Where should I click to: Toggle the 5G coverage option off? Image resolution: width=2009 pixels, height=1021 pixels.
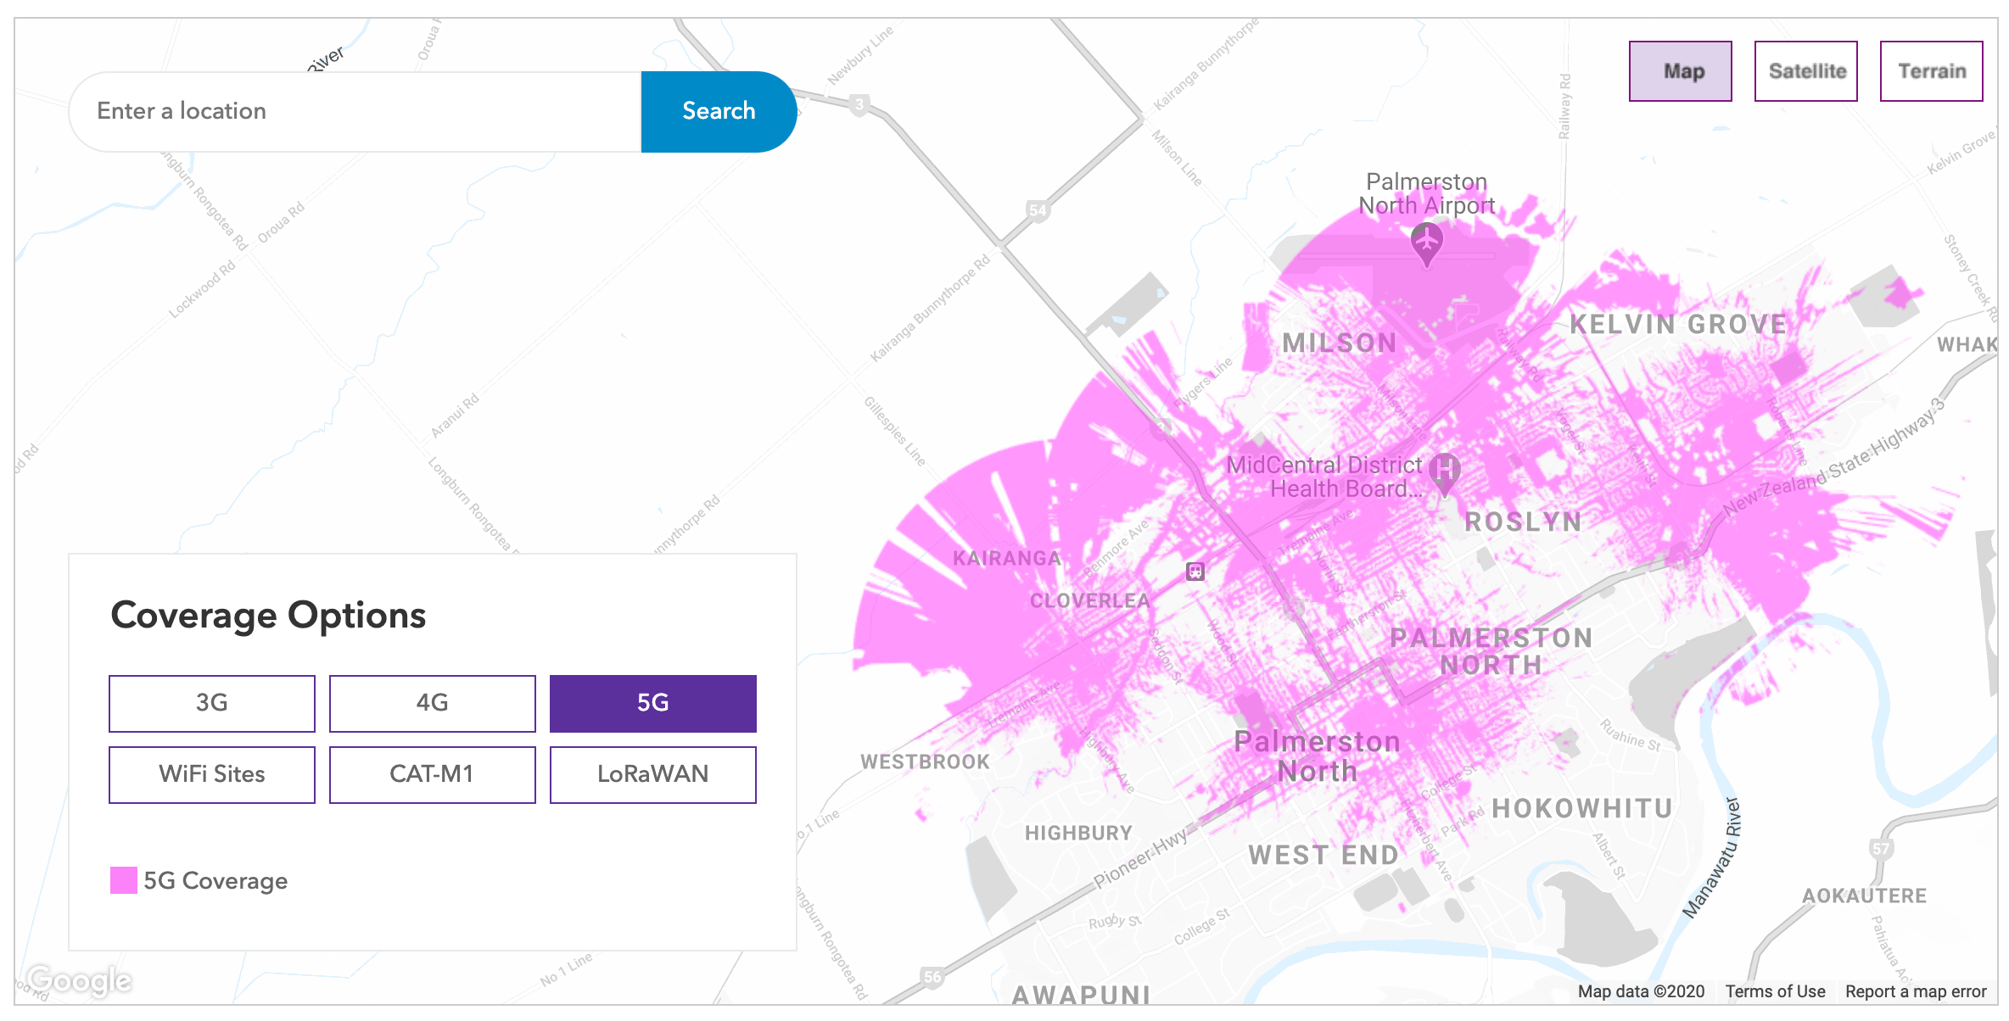click(652, 703)
